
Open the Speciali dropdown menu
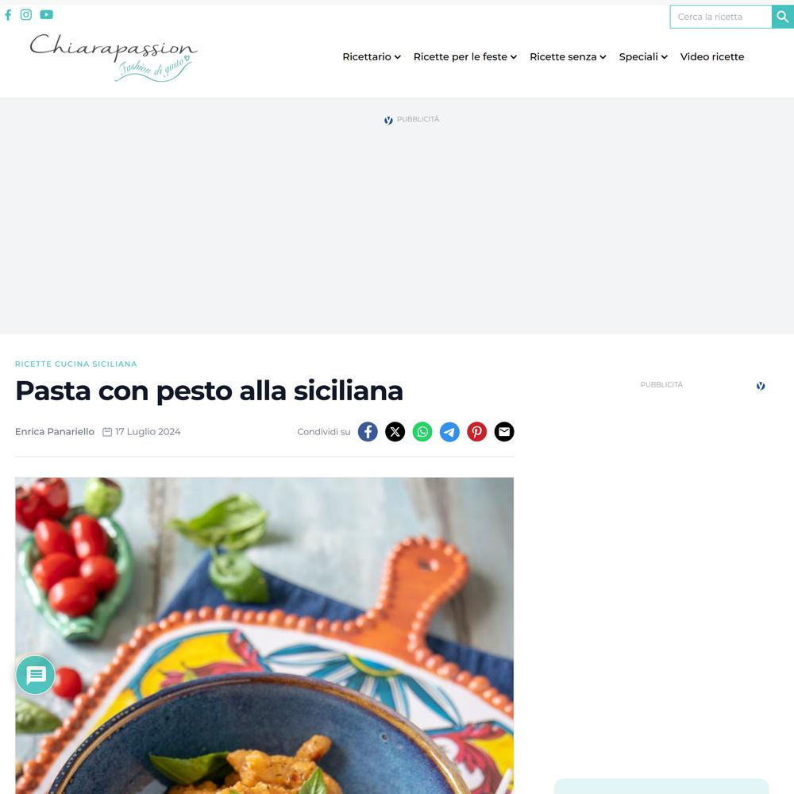pyautogui.click(x=643, y=56)
